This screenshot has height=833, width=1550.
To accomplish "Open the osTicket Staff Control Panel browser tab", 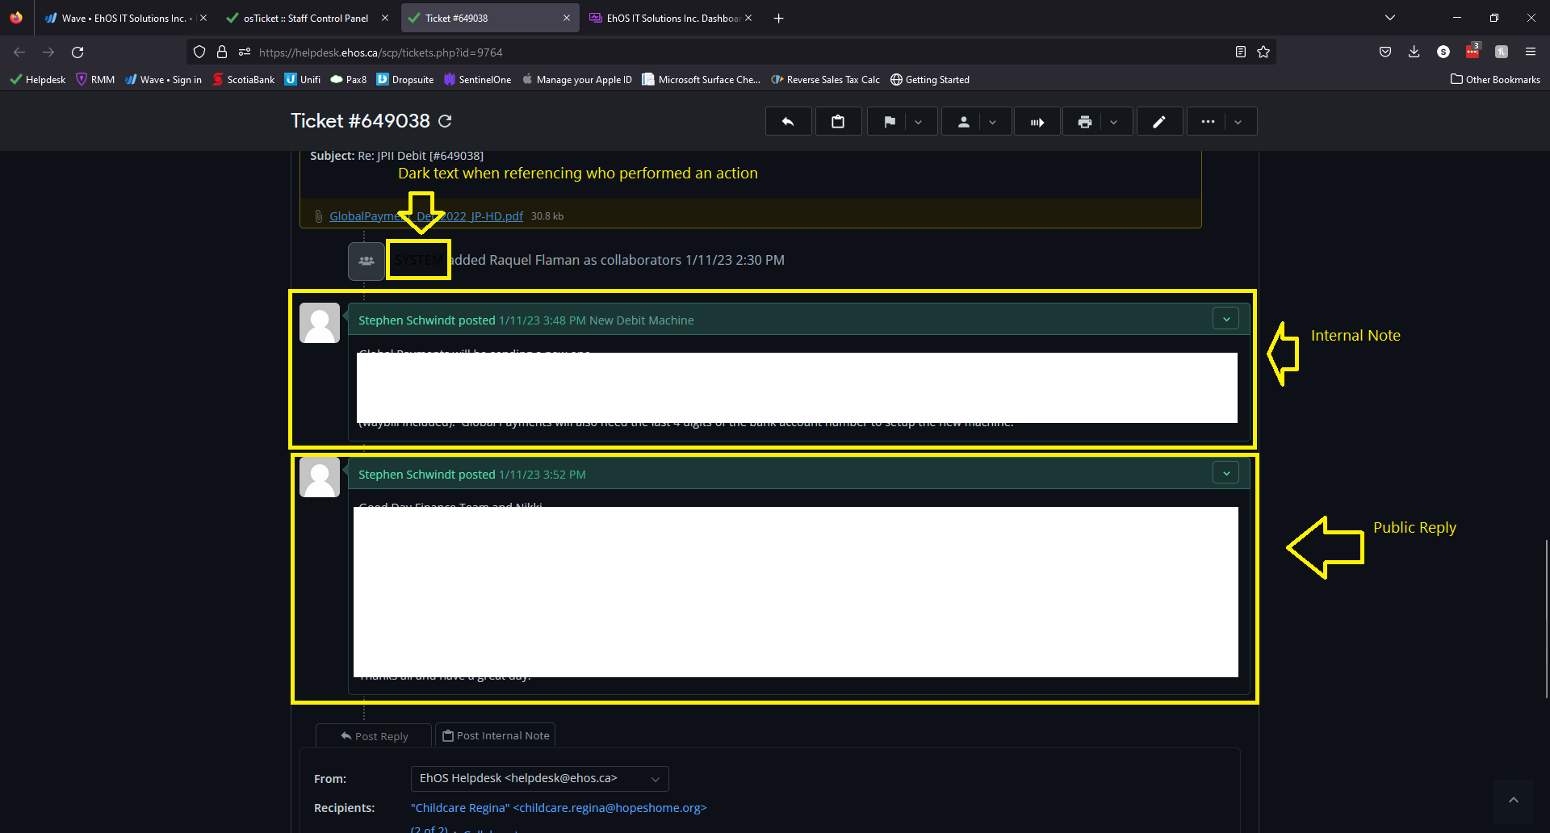I will (305, 18).
